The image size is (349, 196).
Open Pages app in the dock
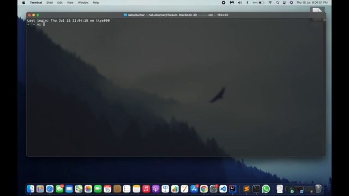point(184,189)
